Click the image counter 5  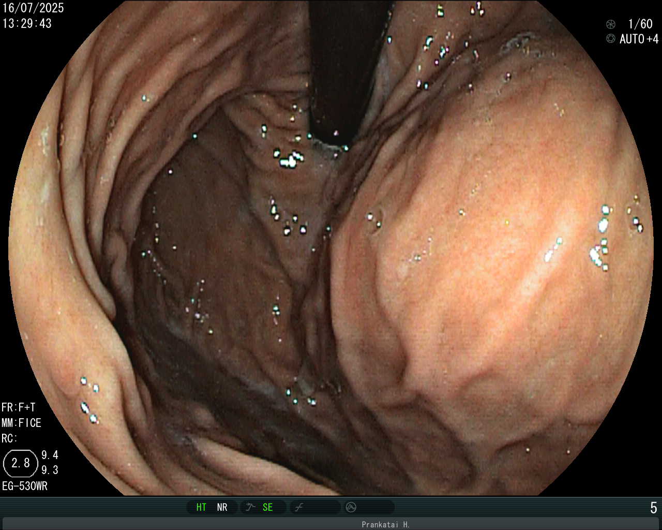coord(654,508)
